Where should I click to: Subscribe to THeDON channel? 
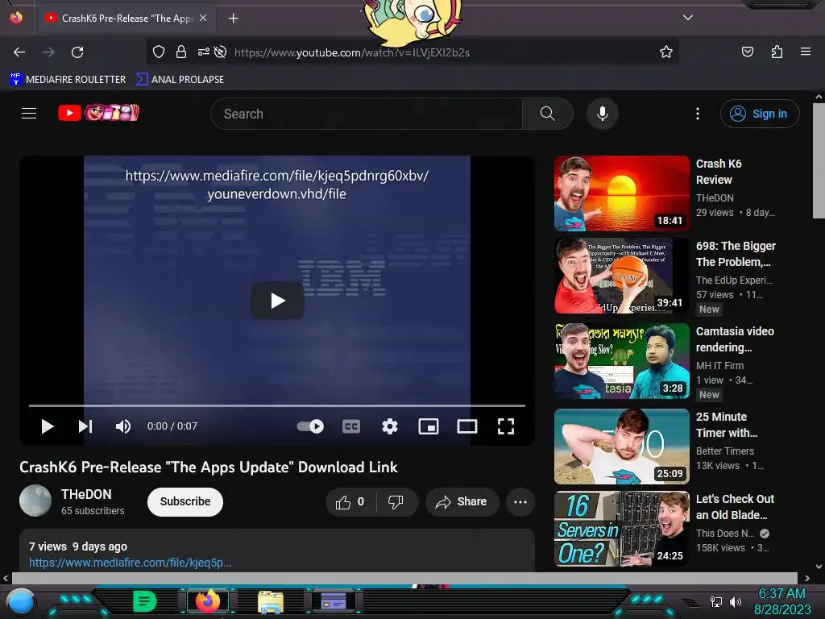[x=185, y=501]
